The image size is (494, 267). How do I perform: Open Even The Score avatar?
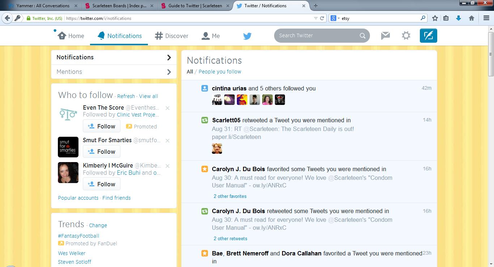pos(68,114)
